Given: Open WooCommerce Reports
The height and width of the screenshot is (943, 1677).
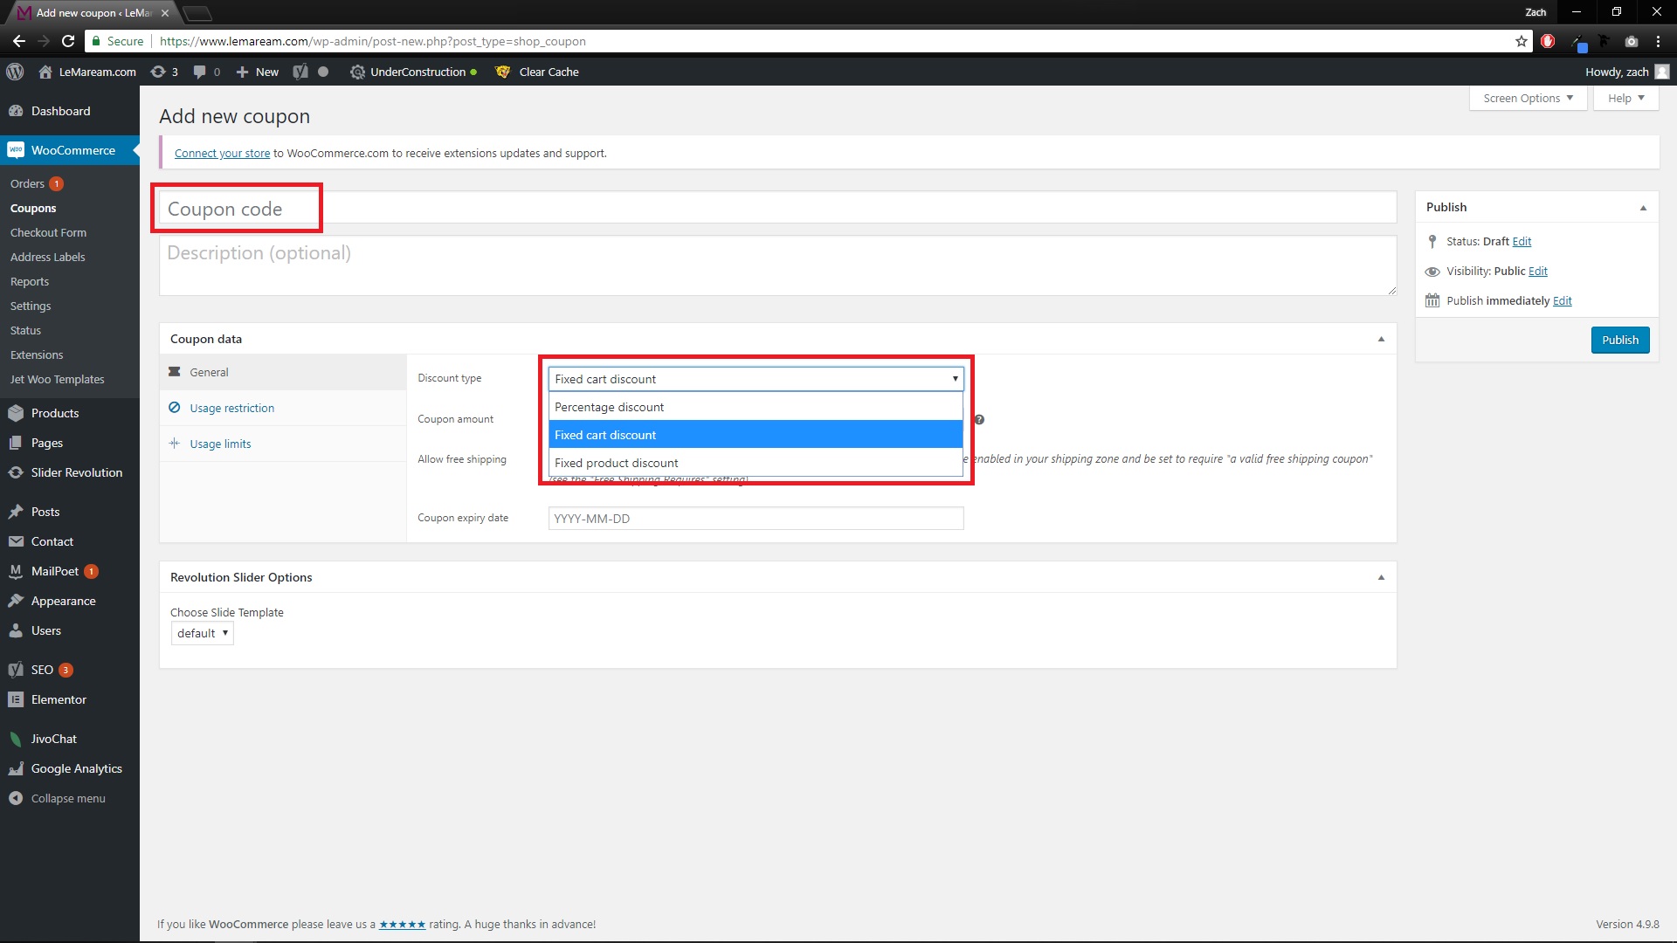Looking at the screenshot, I should point(30,281).
